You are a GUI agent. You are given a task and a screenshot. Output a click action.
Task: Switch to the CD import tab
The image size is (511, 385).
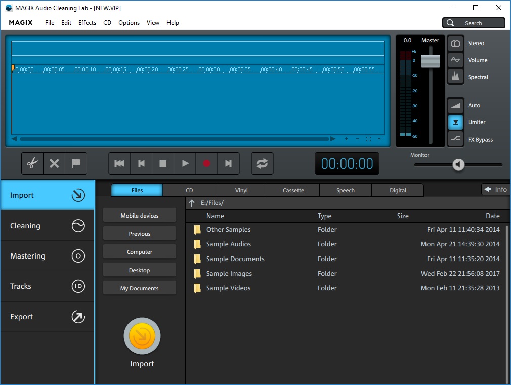[x=188, y=190]
